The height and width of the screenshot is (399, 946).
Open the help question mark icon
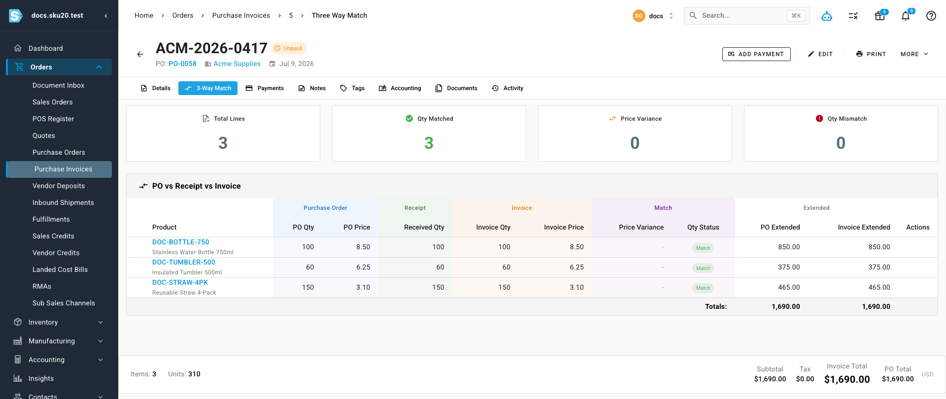click(x=931, y=16)
